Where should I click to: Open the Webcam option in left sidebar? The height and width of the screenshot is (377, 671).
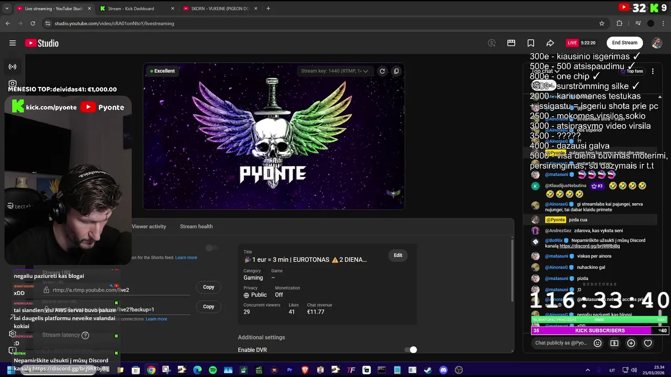[13, 83]
